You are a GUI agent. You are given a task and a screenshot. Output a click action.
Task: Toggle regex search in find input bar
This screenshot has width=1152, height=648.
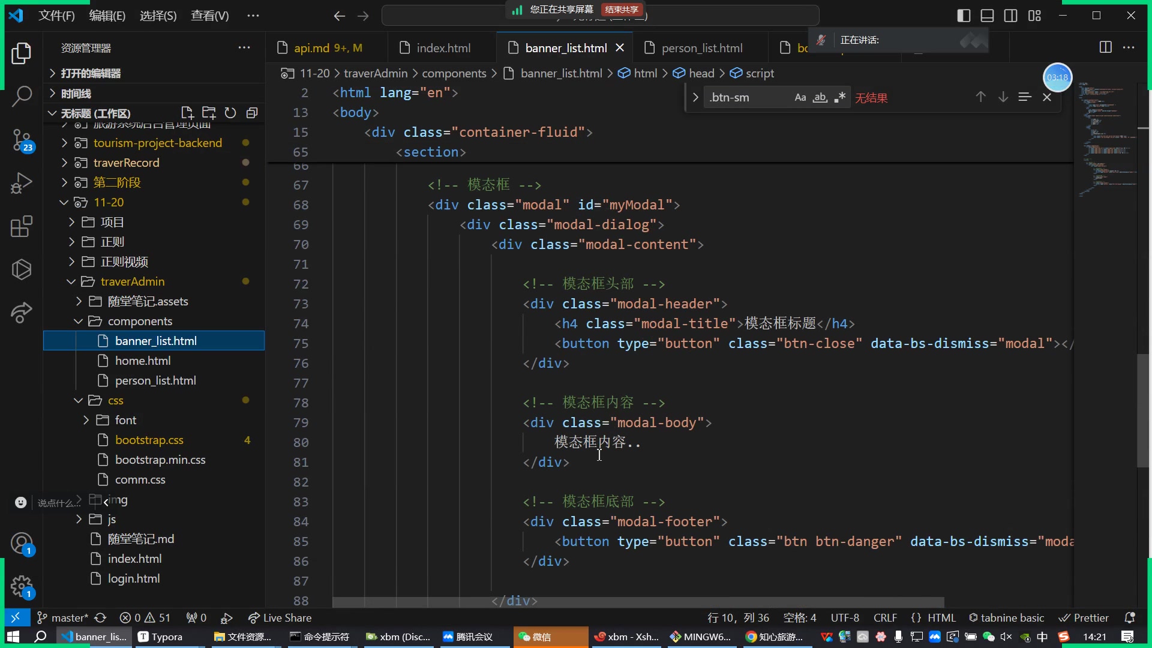[x=839, y=97]
